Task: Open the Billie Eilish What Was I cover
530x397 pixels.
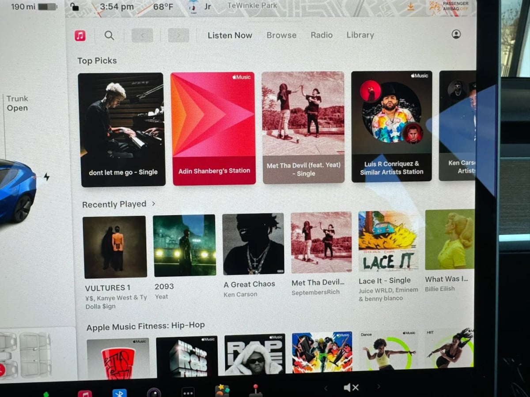Action: [x=450, y=240]
